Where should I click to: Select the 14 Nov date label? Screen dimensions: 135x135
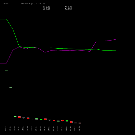[x=19, y=128]
